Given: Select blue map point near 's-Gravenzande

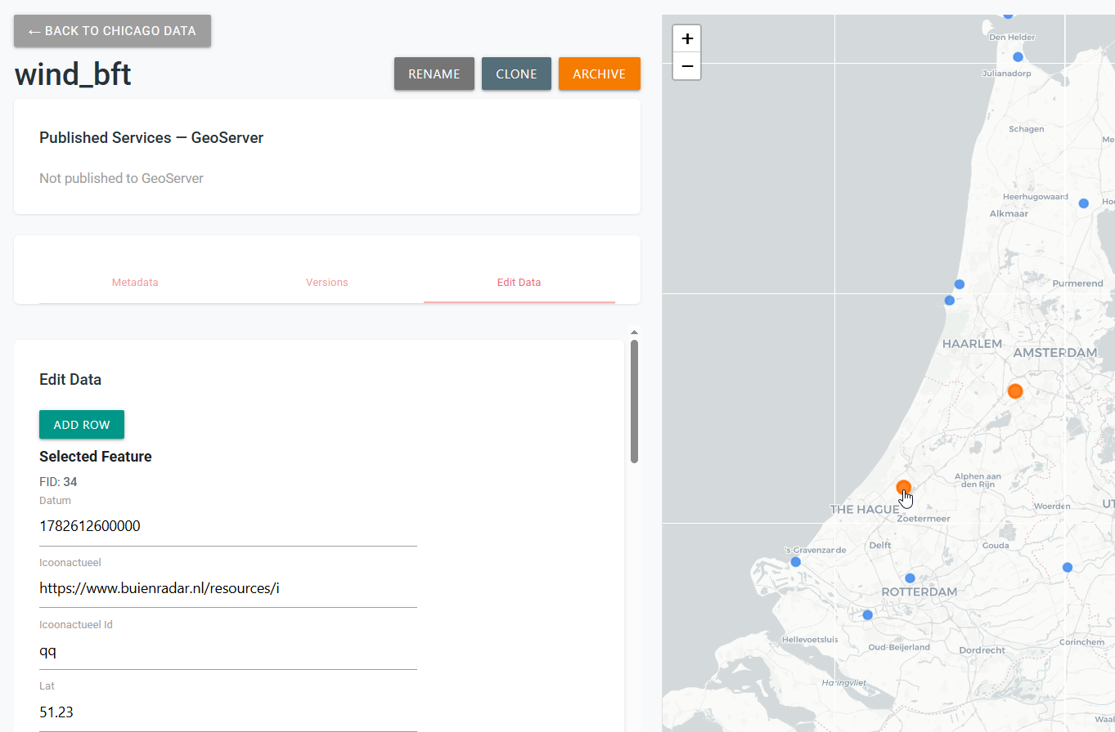Looking at the screenshot, I should (x=795, y=562).
